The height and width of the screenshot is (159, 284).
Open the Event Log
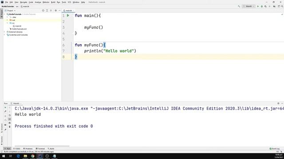[275, 148]
